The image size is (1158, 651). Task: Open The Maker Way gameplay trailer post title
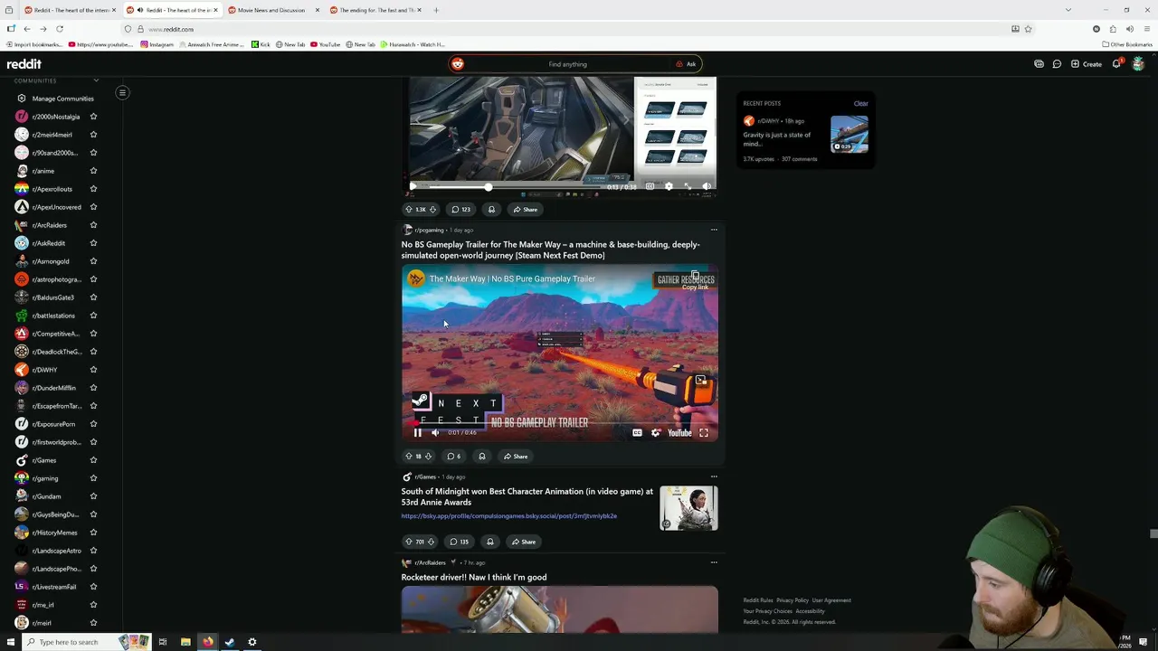pyautogui.click(x=550, y=250)
